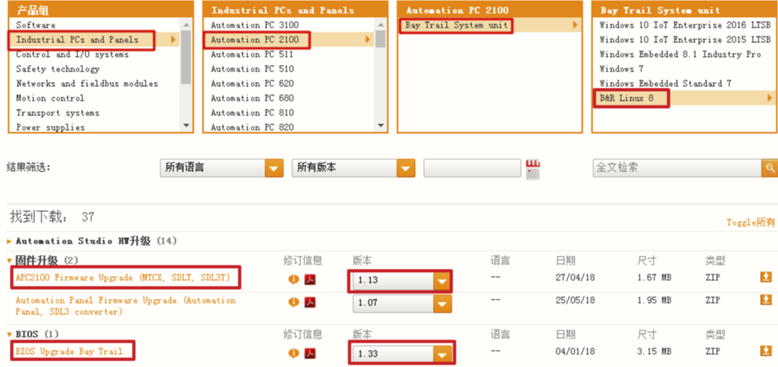This screenshot has height=367, width=778.
Task: Select Automation PC 810
Action: [252, 113]
